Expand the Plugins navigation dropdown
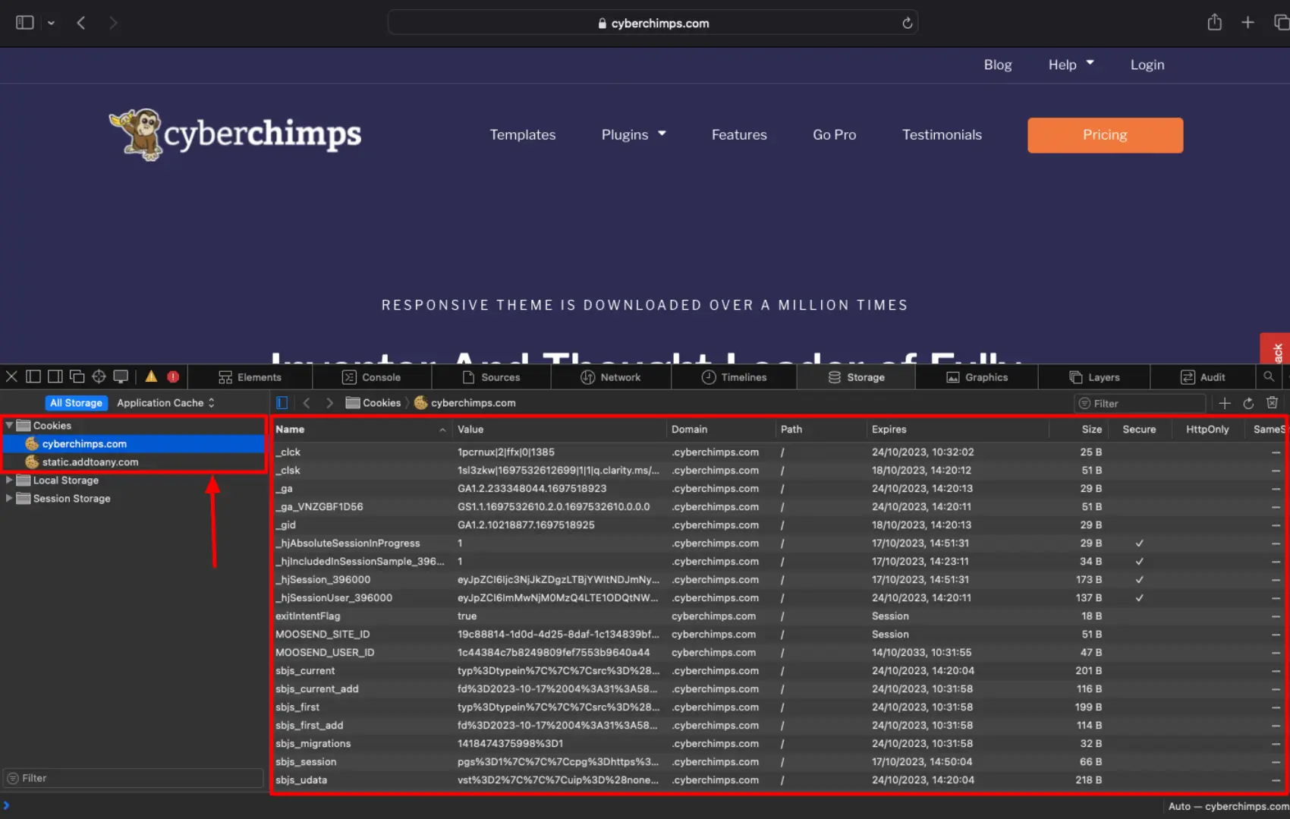 click(634, 134)
